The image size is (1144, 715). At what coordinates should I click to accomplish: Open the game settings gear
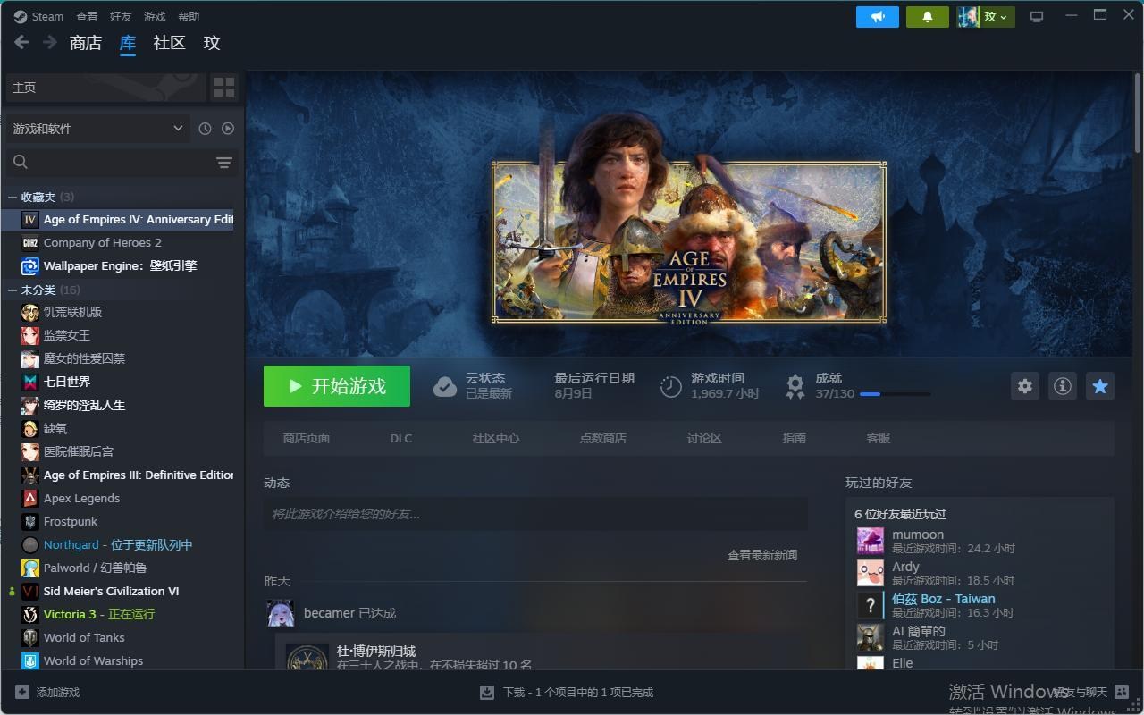(1025, 386)
